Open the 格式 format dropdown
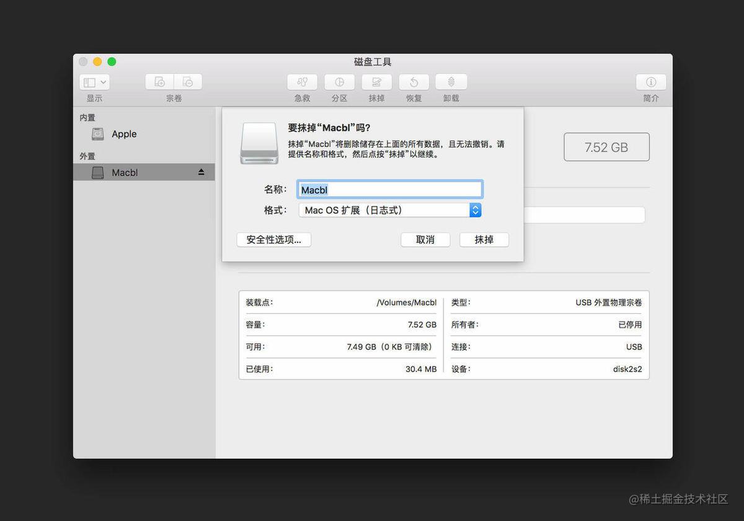Image resolution: width=744 pixels, height=521 pixels. [475, 210]
